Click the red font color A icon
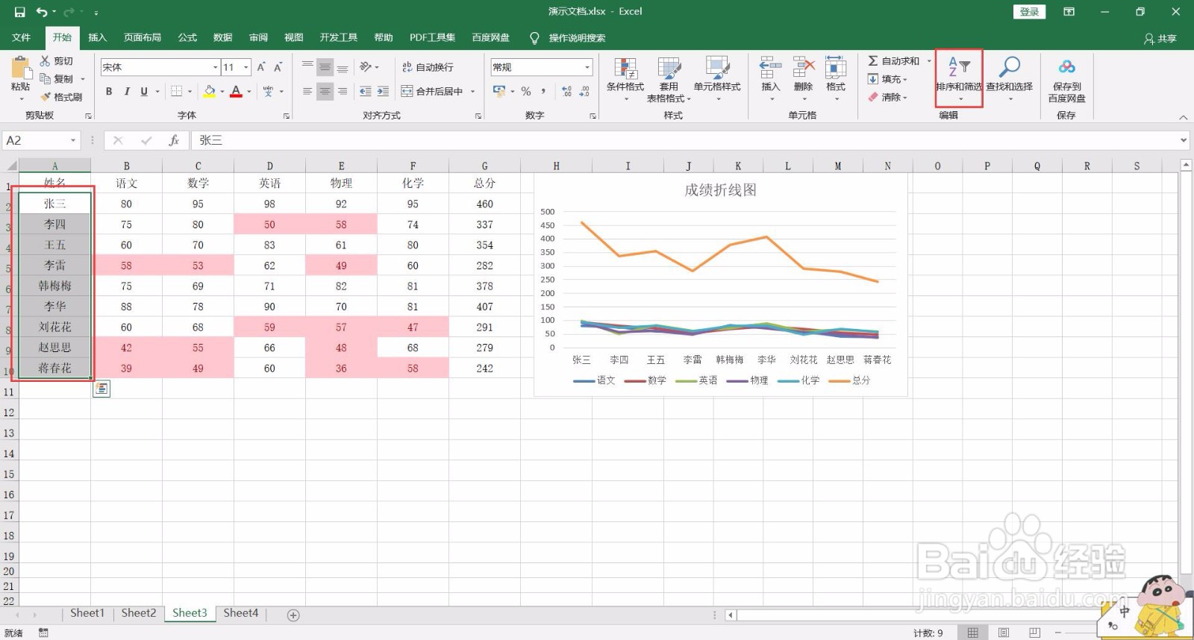 (236, 91)
